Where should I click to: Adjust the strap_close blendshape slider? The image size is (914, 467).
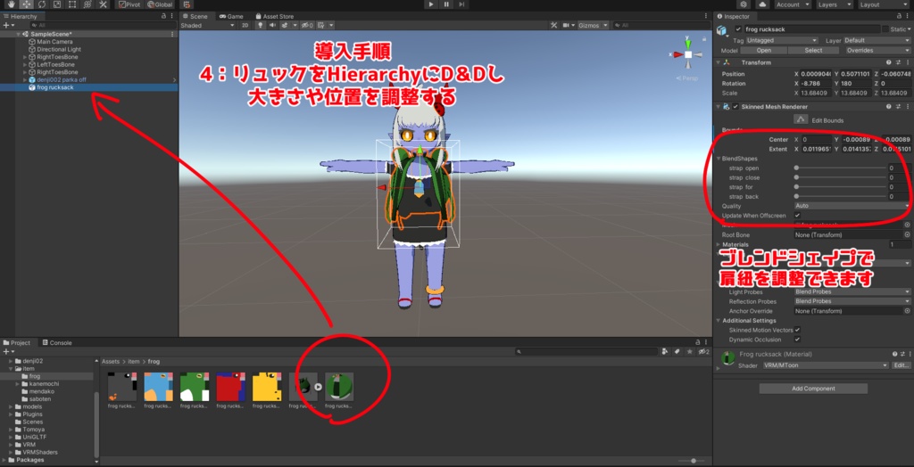point(840,177)
